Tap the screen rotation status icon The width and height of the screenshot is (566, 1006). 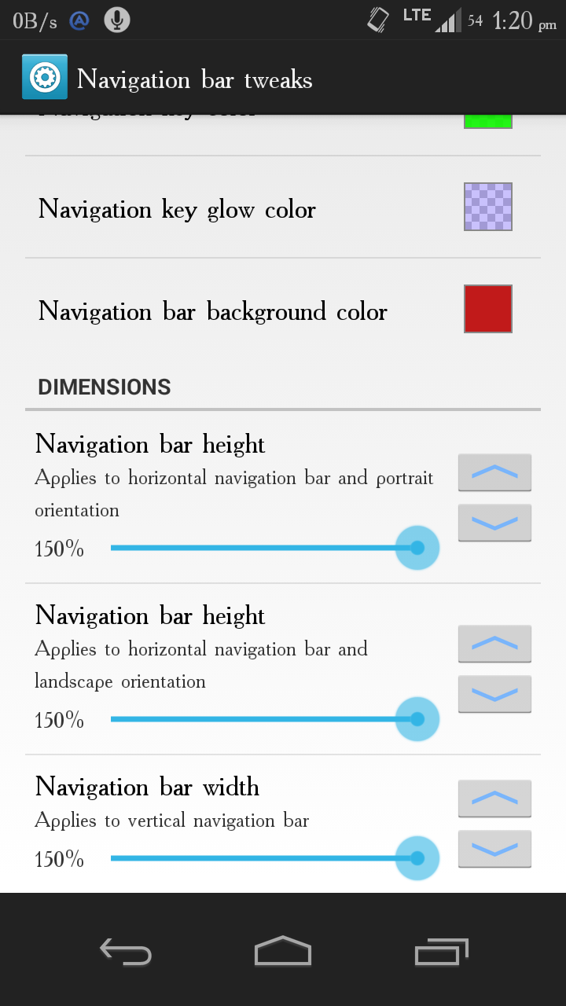point(378,20)
